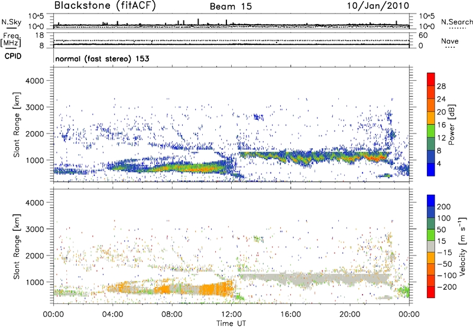Click the 'normal (fast stereo) 153' mode text
Image resolution: width=473 pixels, height=327 pixels.
[102, 58]
